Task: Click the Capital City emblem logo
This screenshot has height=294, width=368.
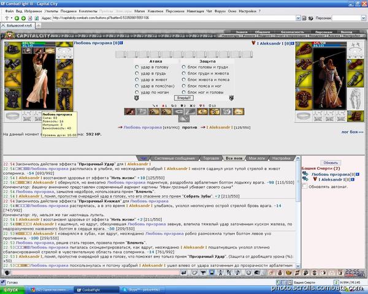Action: coord(9,35)
